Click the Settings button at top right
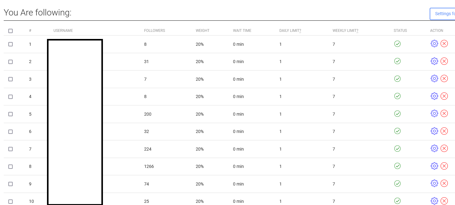455x205 pixels. (x=442, y=14)
